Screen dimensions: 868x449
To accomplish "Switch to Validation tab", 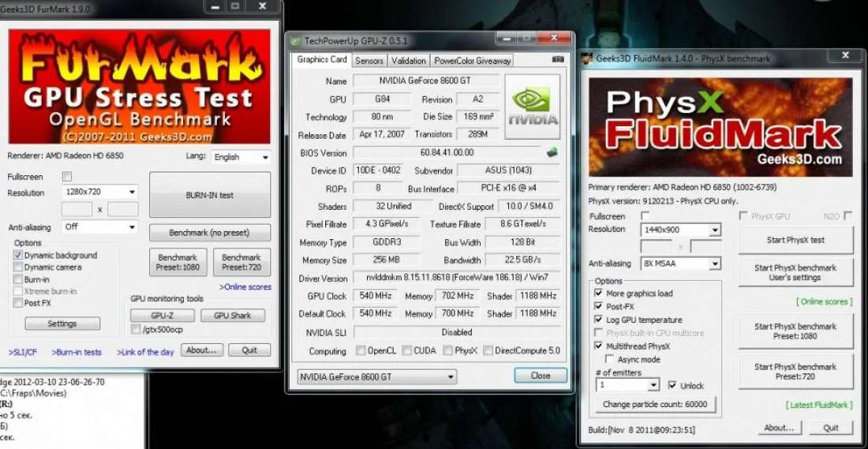I will tap(408, 61).
